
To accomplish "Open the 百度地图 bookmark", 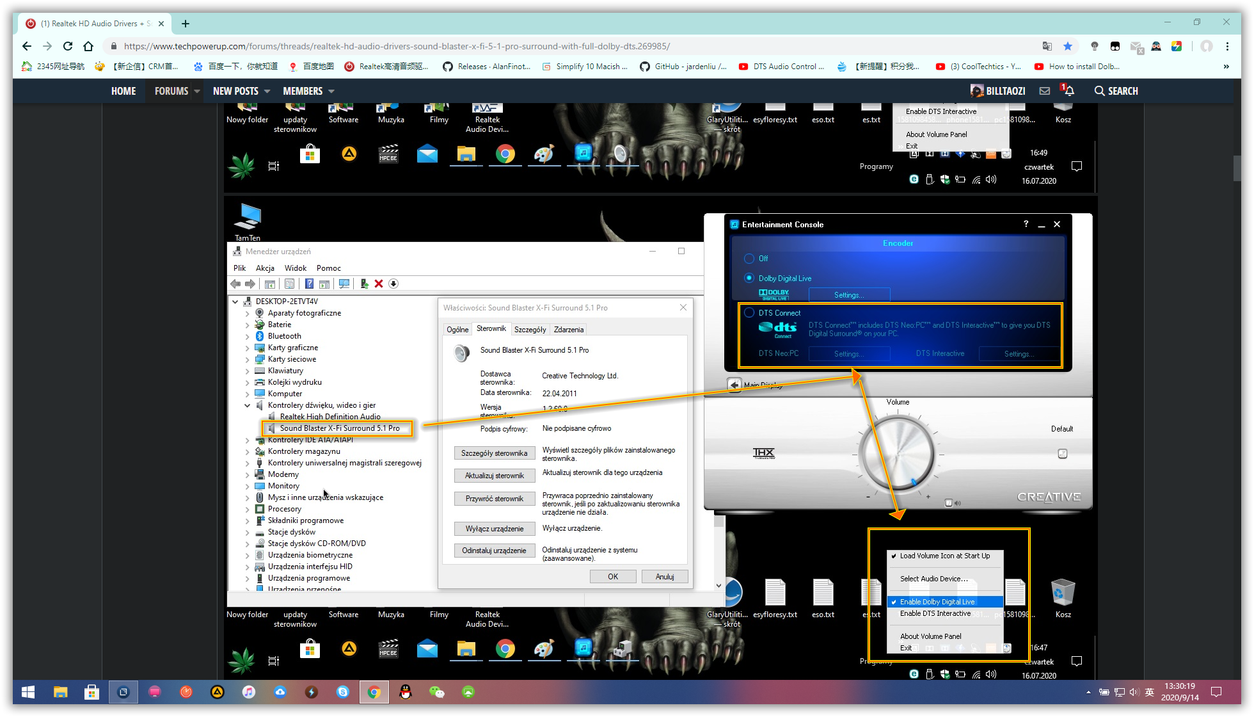I will point(312,67).
